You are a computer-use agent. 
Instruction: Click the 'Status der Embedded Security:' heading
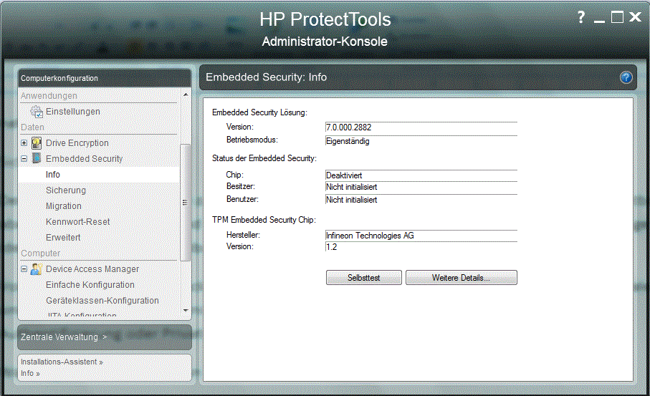(x=264, y=158)
